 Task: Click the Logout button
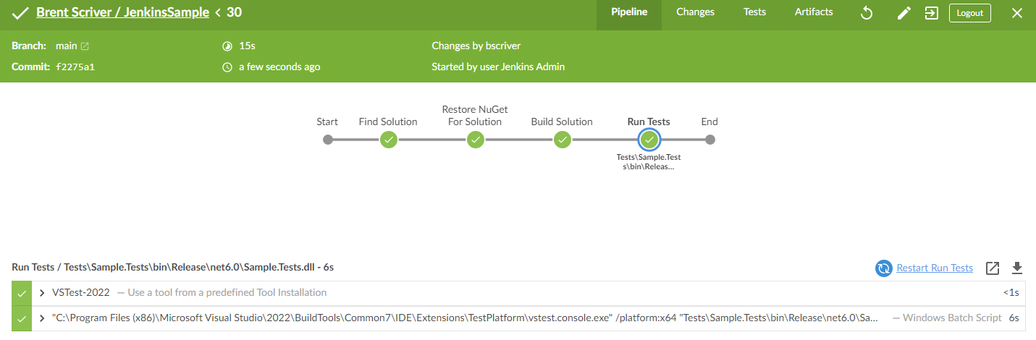click(x=970, y=13)
